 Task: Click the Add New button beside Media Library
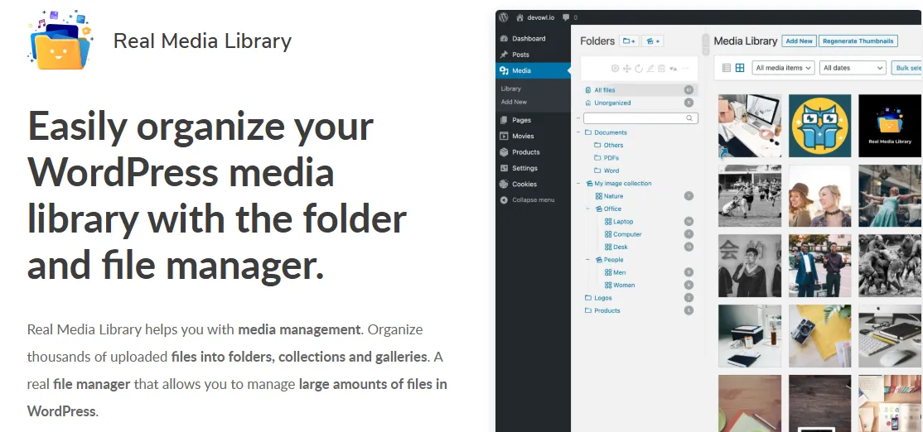pyautogui.click(x=799, y=41)
